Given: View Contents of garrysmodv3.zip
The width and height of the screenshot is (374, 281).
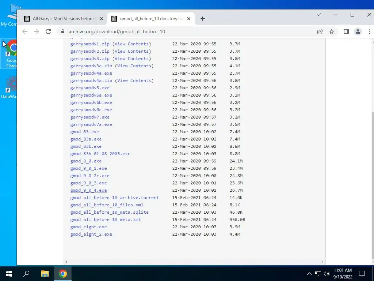Looking at the screenshot, I should click(x=131, y=59).
